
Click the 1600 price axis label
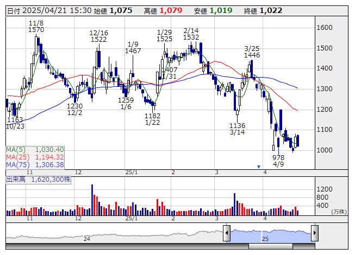click(325, 28)
